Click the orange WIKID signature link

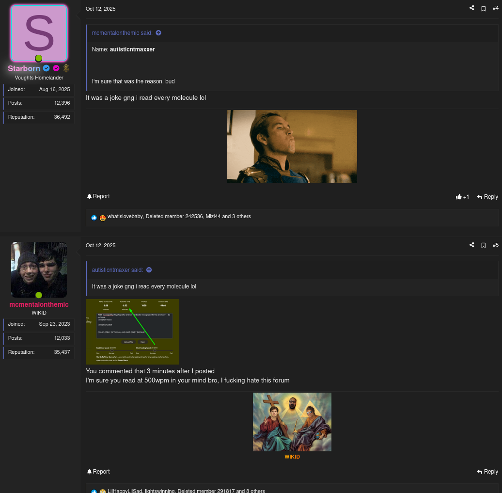point(292,457)
